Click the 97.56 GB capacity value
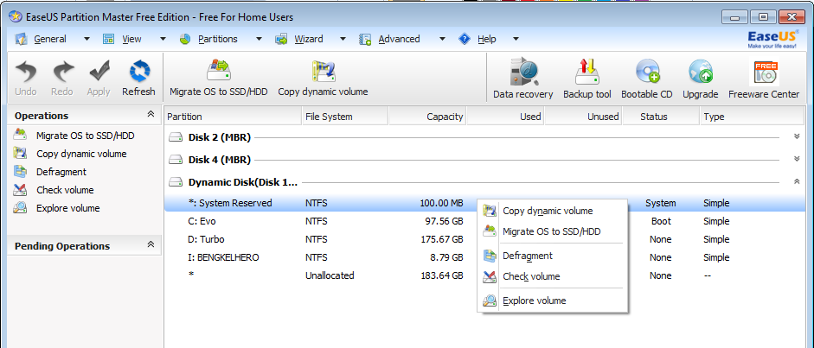This screenshot has height=348, width=814. [444, 222]
